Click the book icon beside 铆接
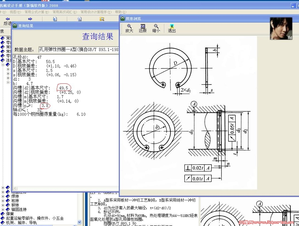The width and height of the screenshot is (299, 226). 8,205
